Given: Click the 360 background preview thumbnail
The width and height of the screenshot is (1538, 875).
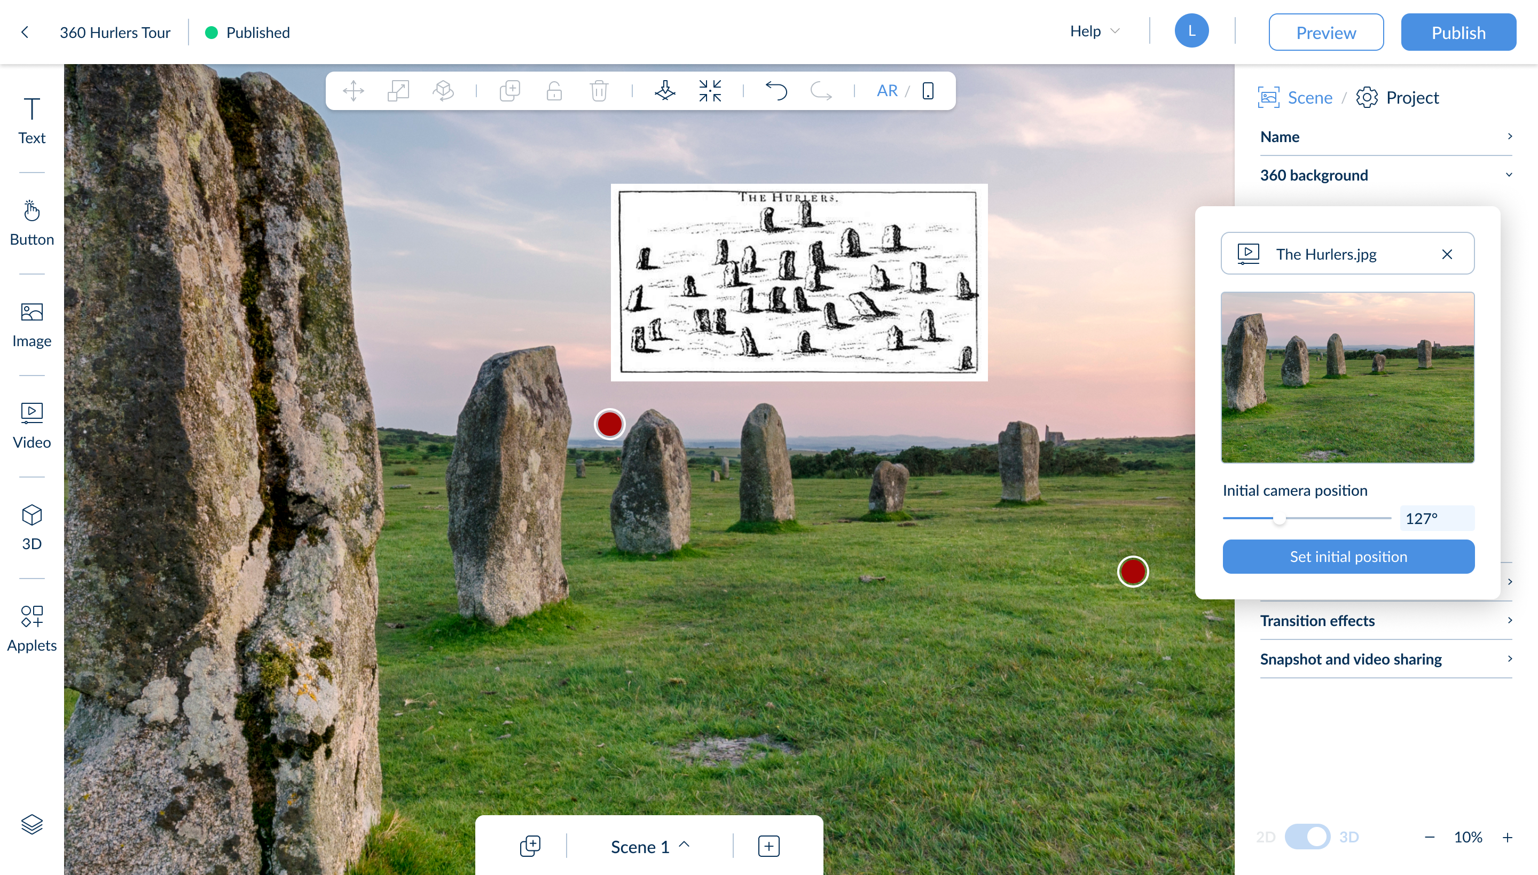Looking at the screenshot, I should [1347, 377].
